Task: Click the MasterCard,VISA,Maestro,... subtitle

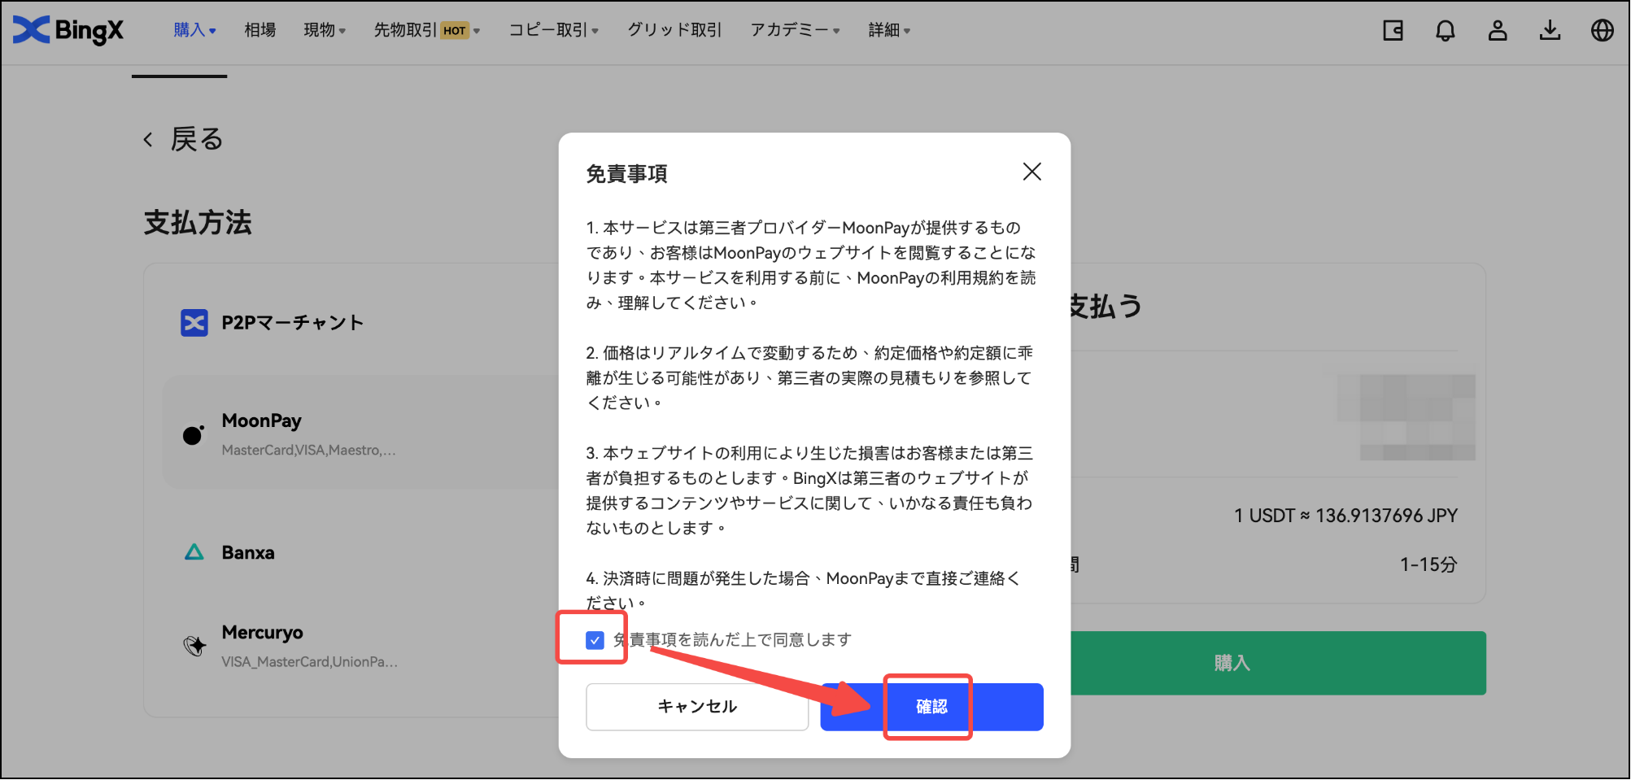Action: [x=308, y=450]
